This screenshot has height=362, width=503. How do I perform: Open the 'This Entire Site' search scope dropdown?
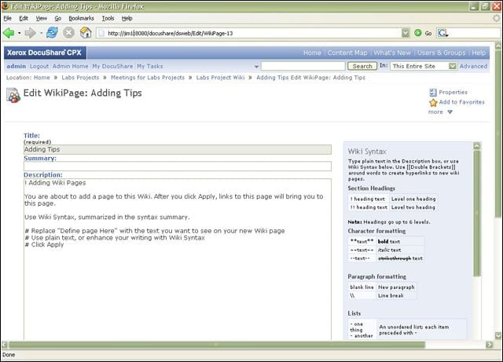pos(453,66)
